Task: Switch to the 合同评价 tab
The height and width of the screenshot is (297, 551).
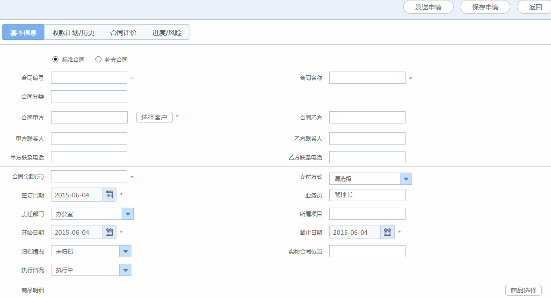Action: click(x=123, y=33)
